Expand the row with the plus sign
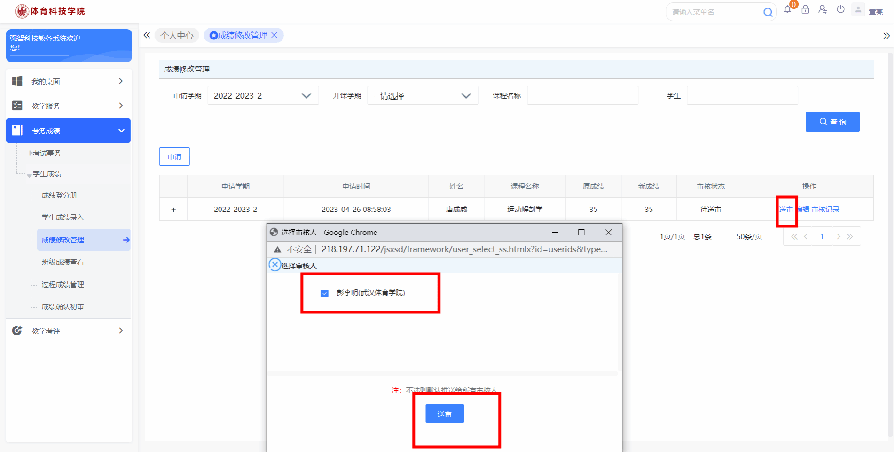 click(173, 210)
